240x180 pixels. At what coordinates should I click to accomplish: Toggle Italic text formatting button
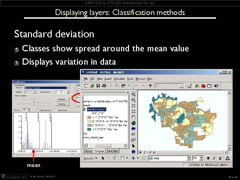(214, 158)
